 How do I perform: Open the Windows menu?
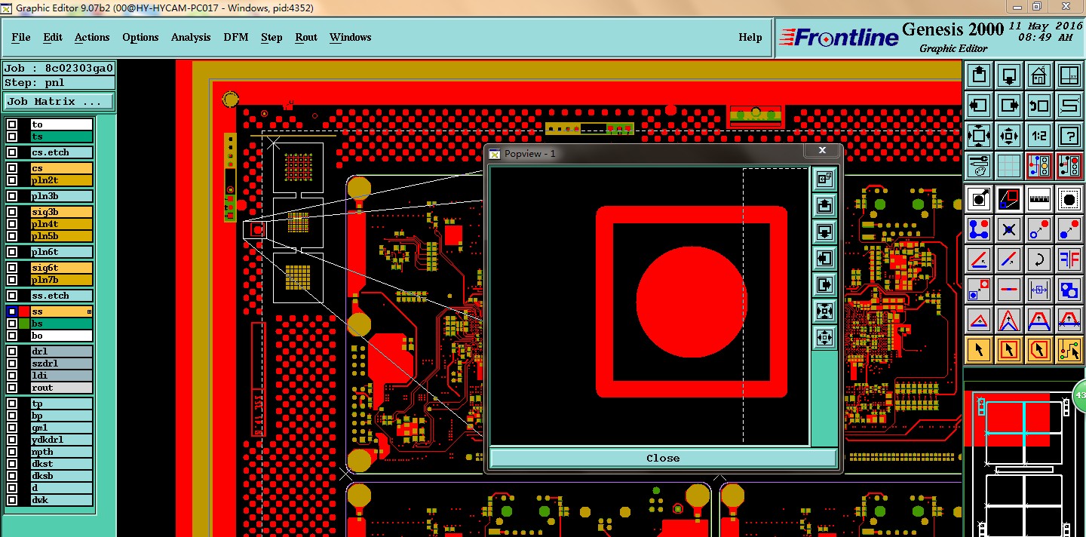(x=350, y=37)
